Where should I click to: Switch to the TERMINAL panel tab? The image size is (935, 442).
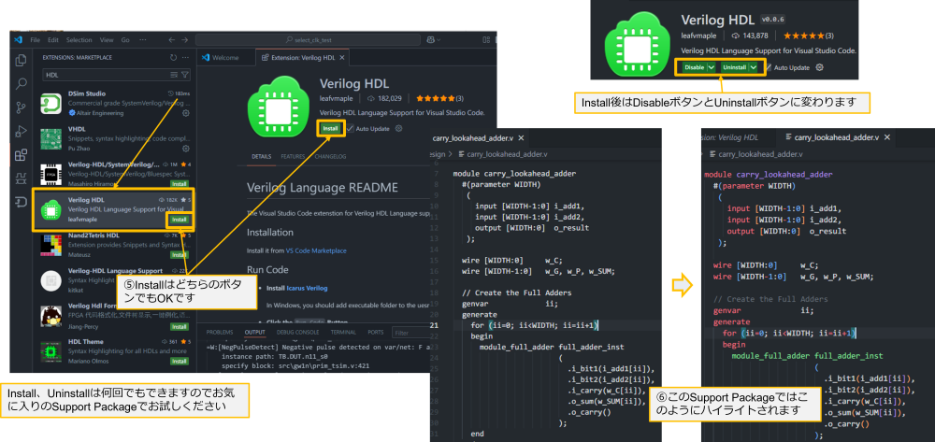click(x=343, y=332)
